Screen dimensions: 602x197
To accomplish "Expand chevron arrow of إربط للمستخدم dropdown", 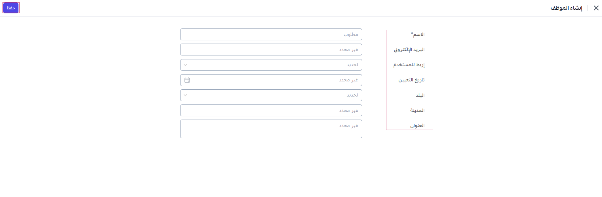I will [186, 65].
